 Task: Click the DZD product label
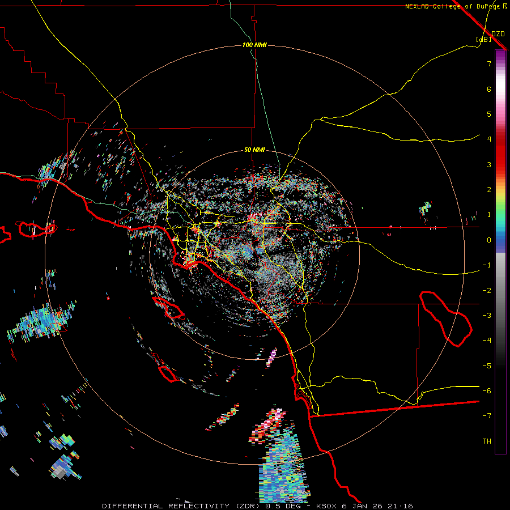point(498,34)
